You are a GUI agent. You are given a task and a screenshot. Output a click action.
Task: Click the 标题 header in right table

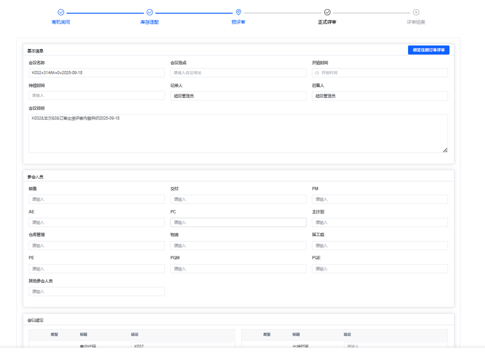click(296, 334)
